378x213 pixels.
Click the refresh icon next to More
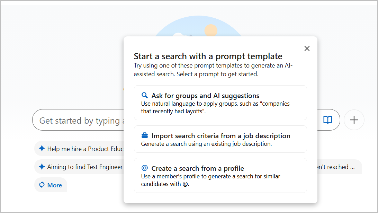(x=42, y=185)
